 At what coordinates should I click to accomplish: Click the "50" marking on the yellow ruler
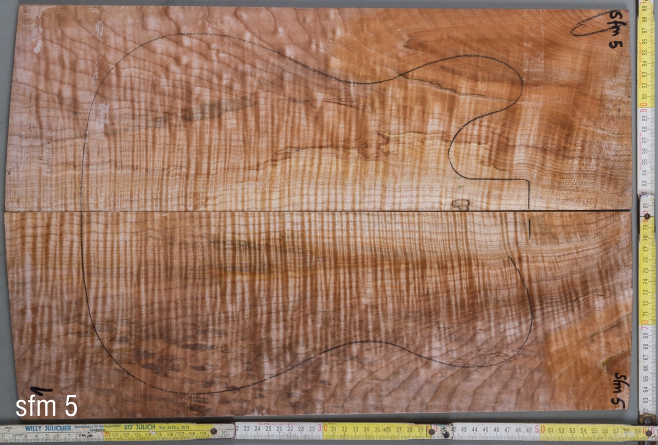tap(540, 430)
